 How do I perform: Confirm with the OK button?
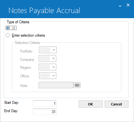[x=91, y=104]
